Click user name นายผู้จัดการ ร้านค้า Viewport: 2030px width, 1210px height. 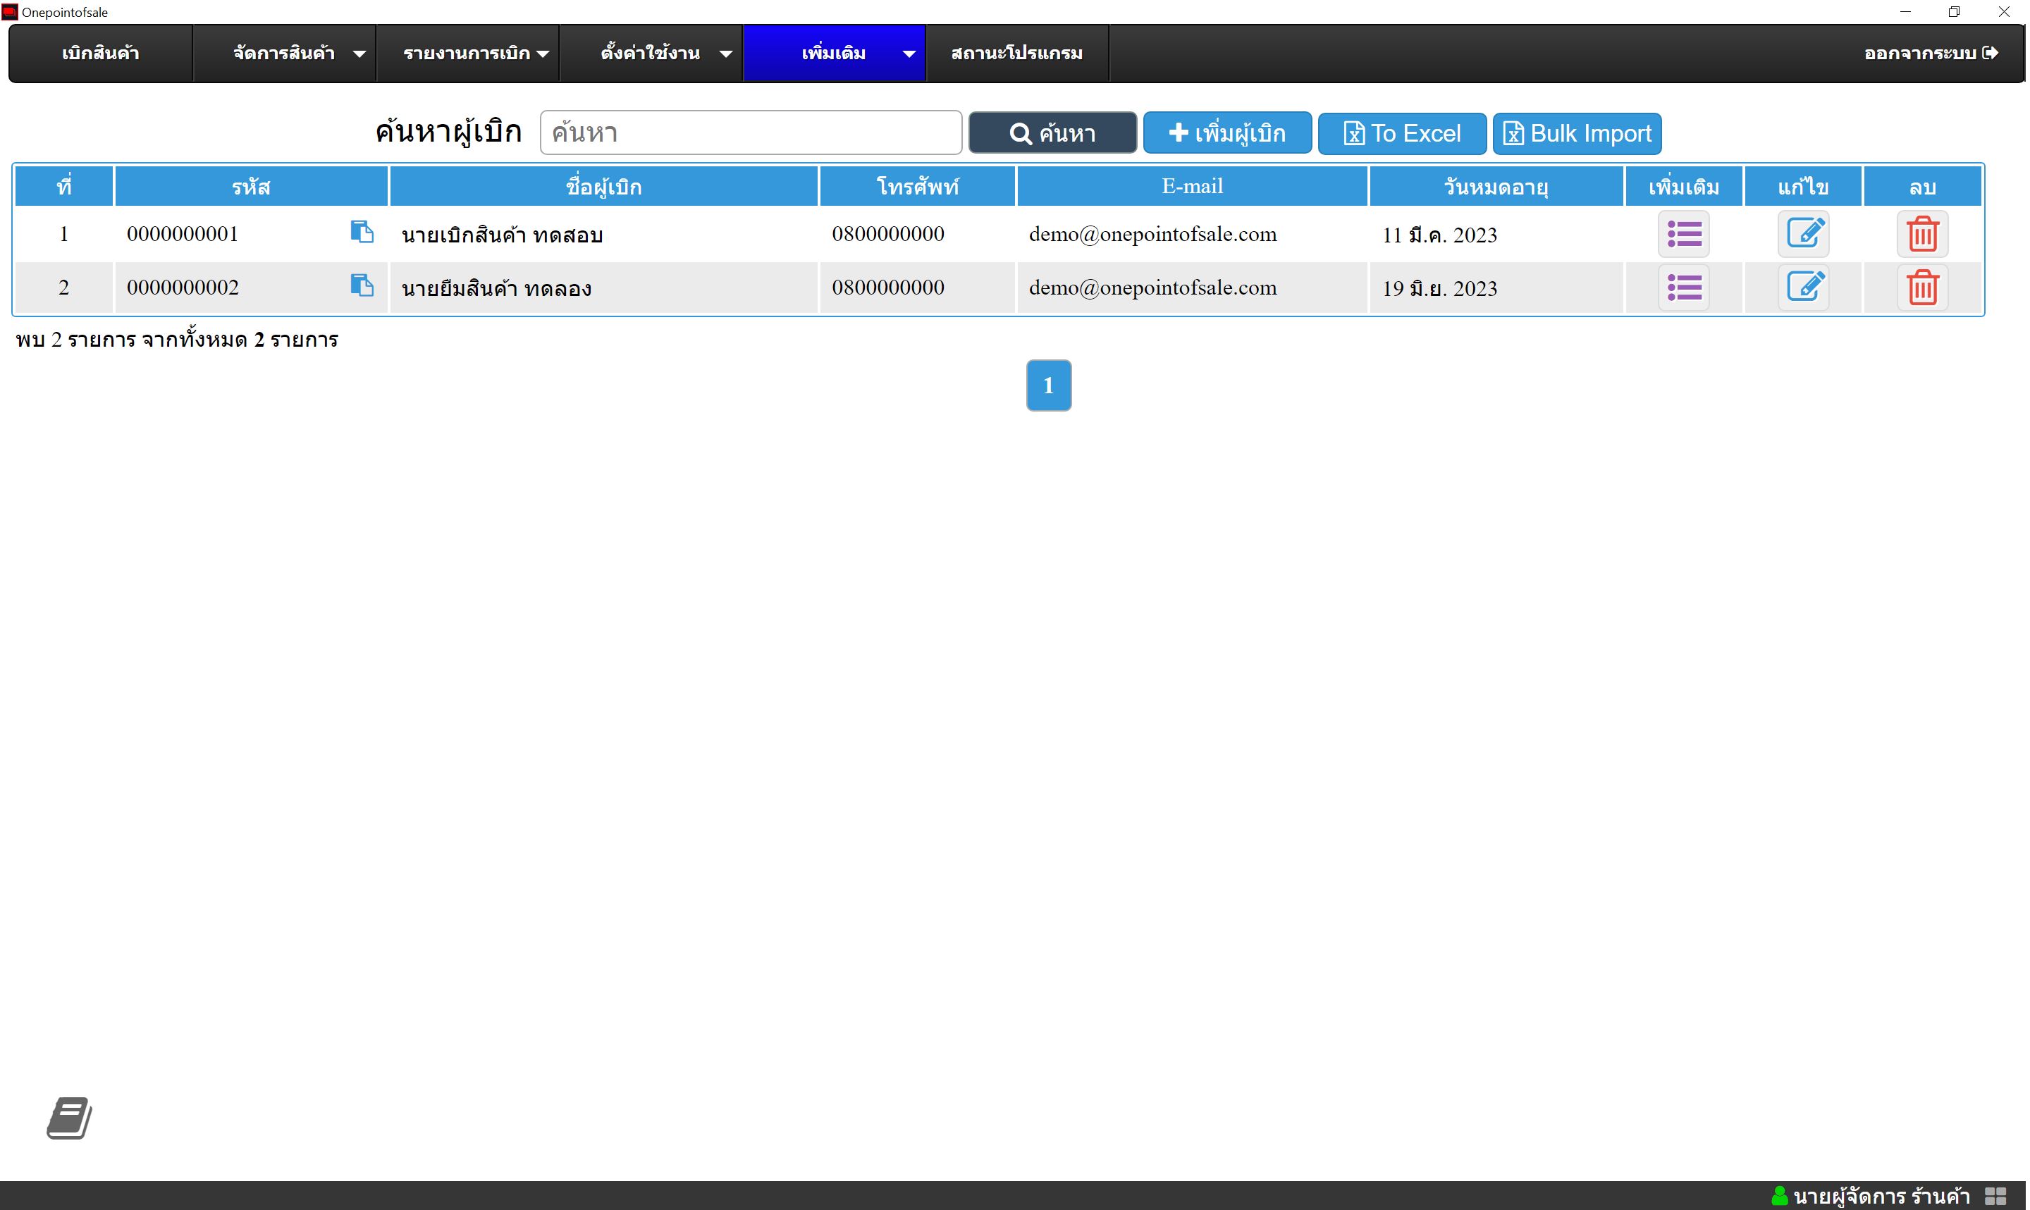(1881, 1196)
